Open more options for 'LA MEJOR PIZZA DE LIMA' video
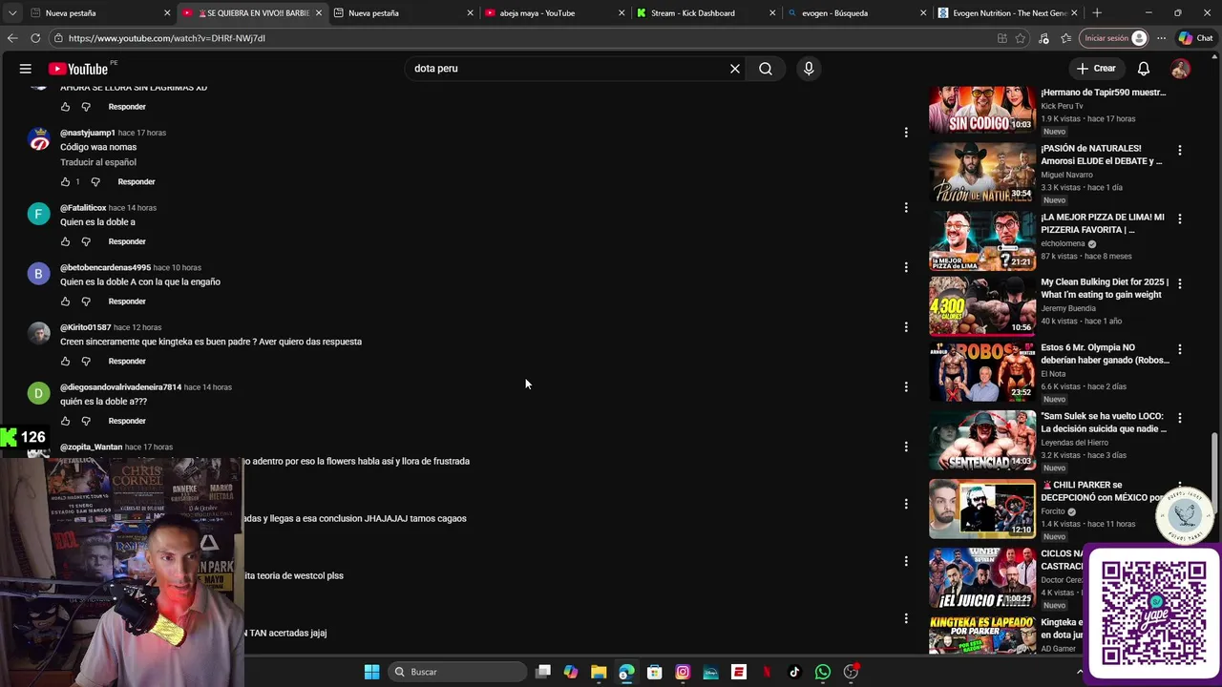The width and height of the screenshot is (1222, 687). tap(1180, 219)
